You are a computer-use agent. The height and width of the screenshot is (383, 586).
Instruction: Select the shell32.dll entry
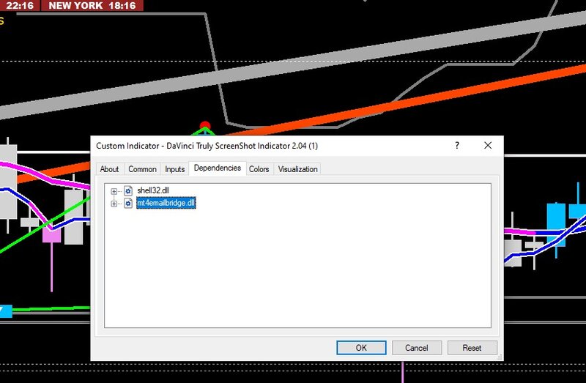click(x=153, y=190)
